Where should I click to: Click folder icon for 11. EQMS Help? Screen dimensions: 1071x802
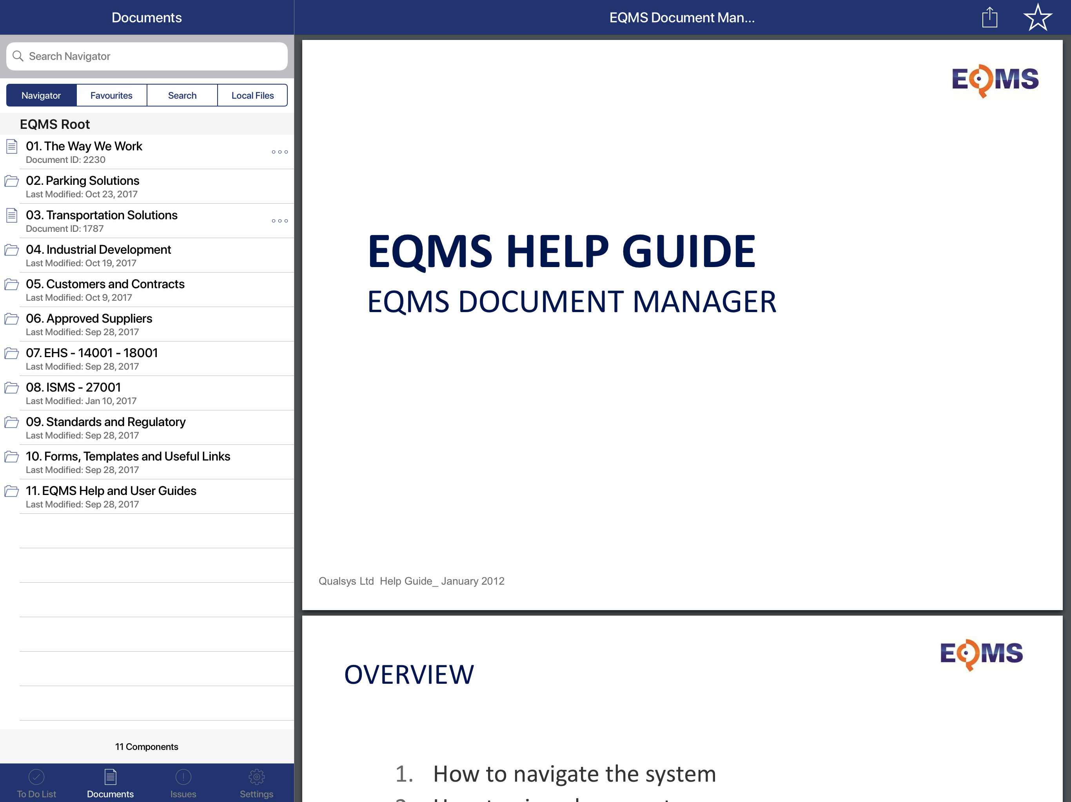coord(12,491)
